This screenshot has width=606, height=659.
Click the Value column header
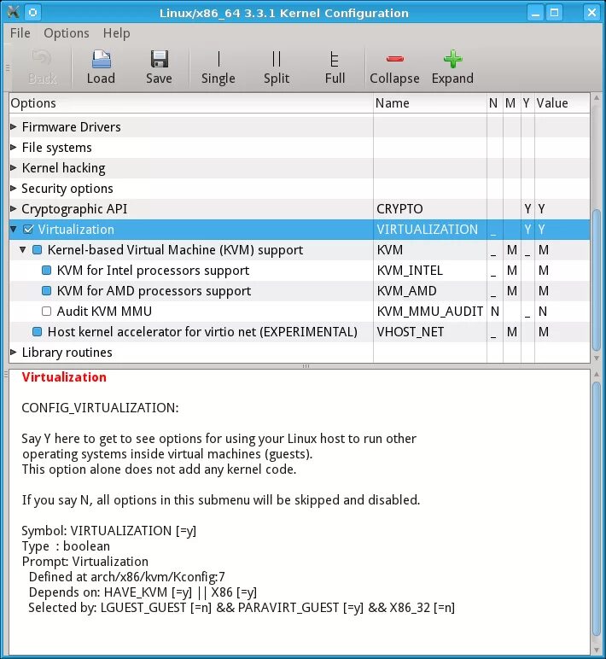(562, 103)
